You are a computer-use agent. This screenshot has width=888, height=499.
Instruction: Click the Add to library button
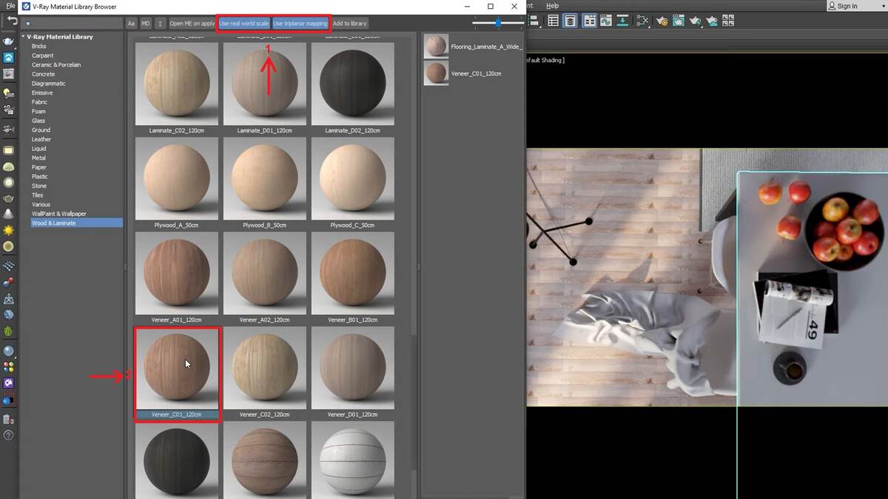[349, 23]
